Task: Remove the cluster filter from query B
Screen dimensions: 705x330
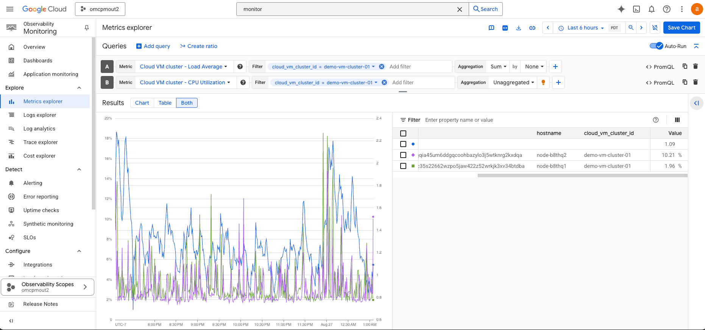Action: 384,82
